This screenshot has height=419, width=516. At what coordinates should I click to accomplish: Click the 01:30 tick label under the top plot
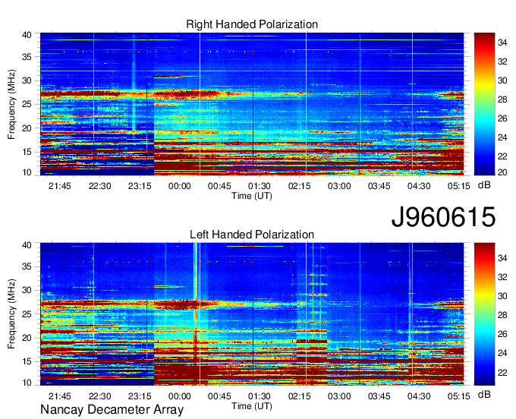pyautogui.click(x=260, y=186)
